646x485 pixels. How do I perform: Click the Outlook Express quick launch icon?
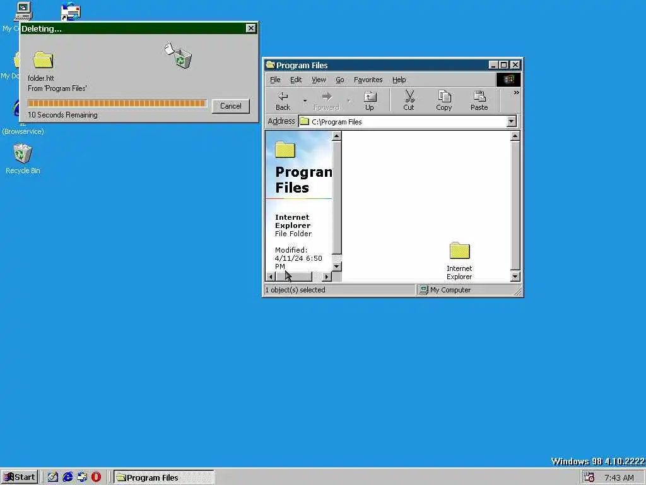coord(82,477)
